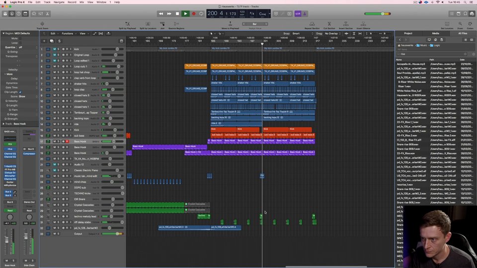Click the duplicate track icon
477x268 pixels.
[52, 41]
